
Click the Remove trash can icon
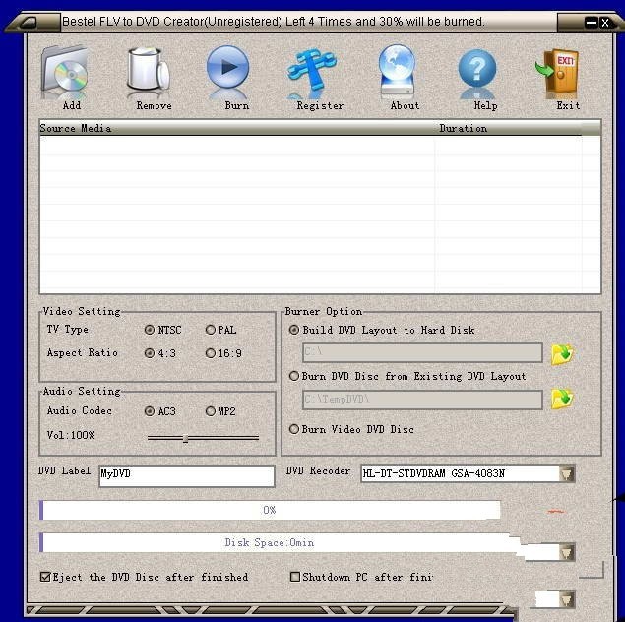coord(149,73)
